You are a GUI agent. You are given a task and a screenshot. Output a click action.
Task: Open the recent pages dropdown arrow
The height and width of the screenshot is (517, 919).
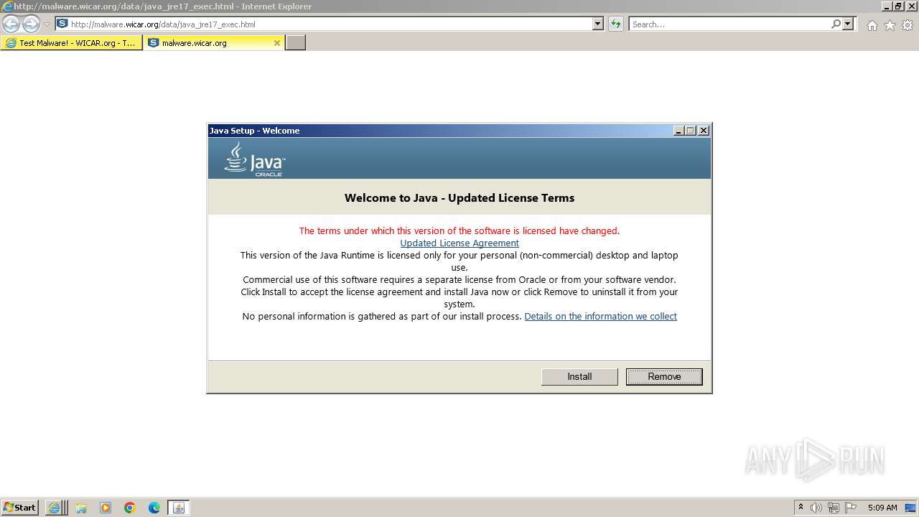pyautogui.click(x=47, y=24)
